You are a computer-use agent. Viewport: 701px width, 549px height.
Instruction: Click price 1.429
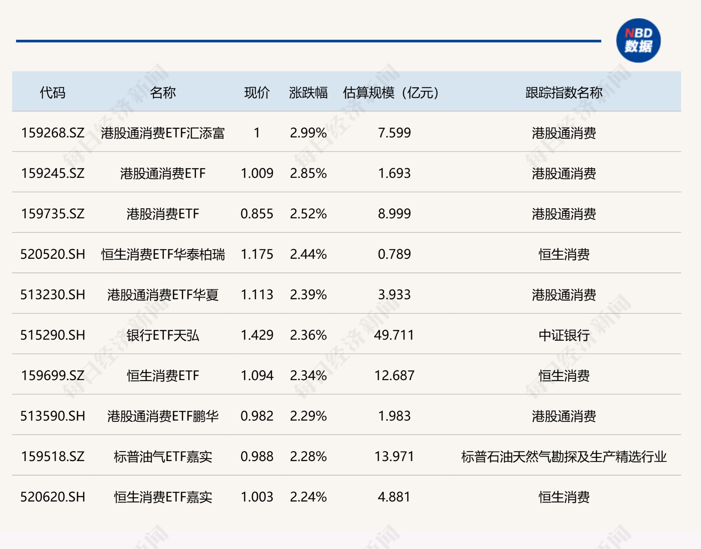(x=257, y=335)
